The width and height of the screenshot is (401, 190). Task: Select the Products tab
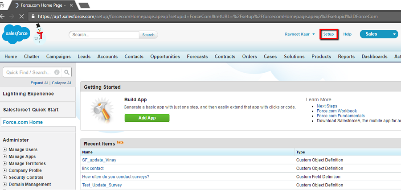pos(321,57)
